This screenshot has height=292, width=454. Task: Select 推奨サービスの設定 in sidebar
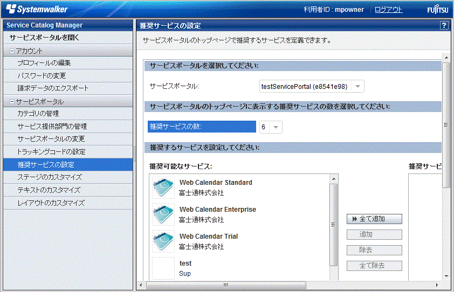point(68,165)
